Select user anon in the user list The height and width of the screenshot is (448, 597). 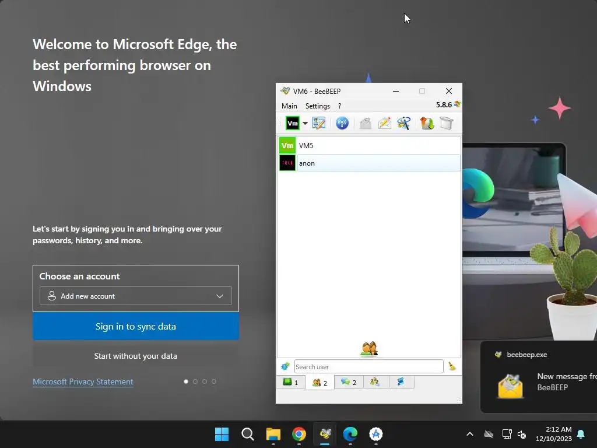[369, 163]
